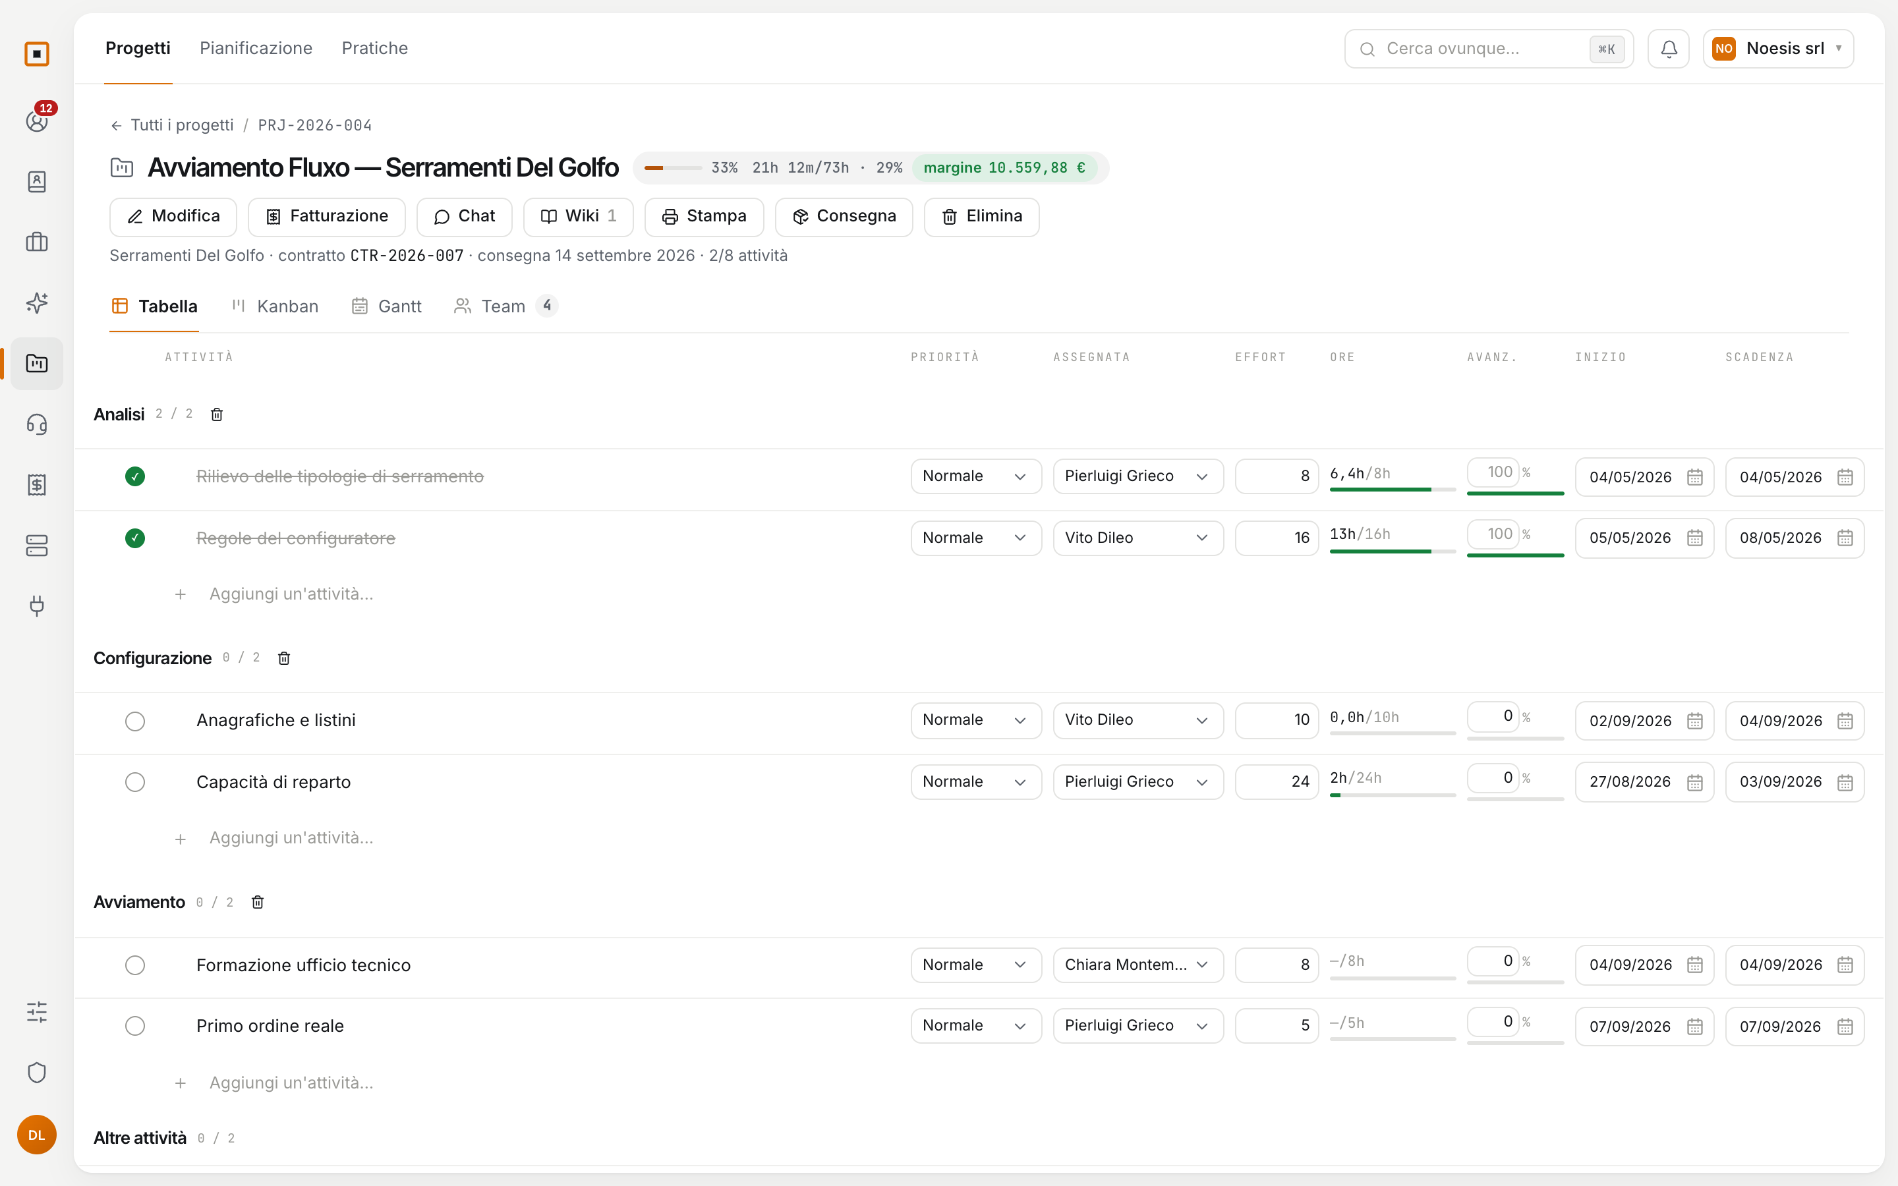Open priority dropdown for Primo ordine reale
This screenshot has height=1186, width=1898.
point(975,1026)
